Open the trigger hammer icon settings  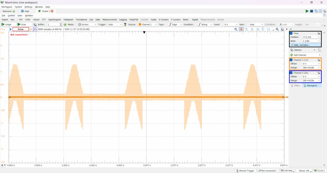pos(125,24)
